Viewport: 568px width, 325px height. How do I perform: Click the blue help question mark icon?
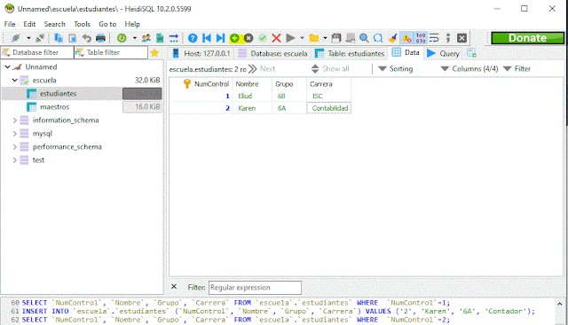[193, 38]
